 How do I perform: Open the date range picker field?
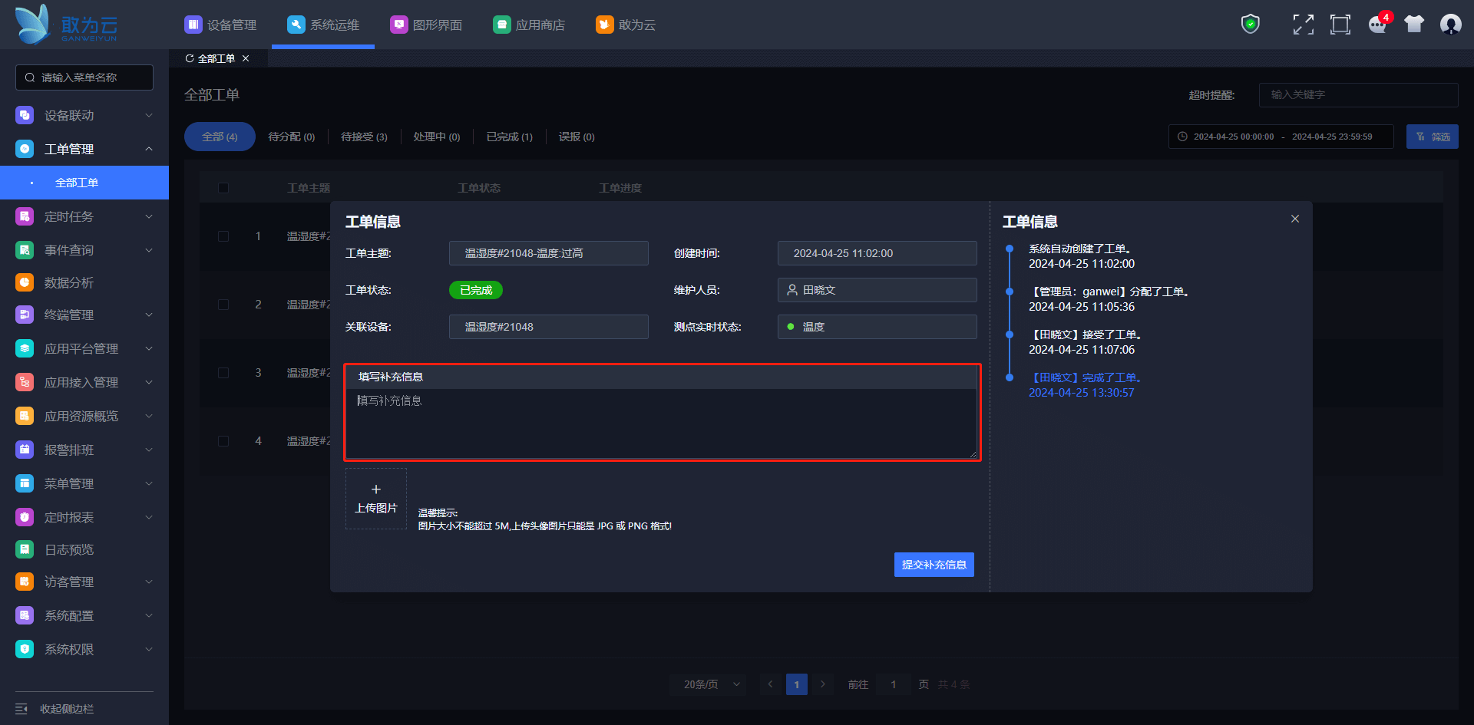[1281, 137]
